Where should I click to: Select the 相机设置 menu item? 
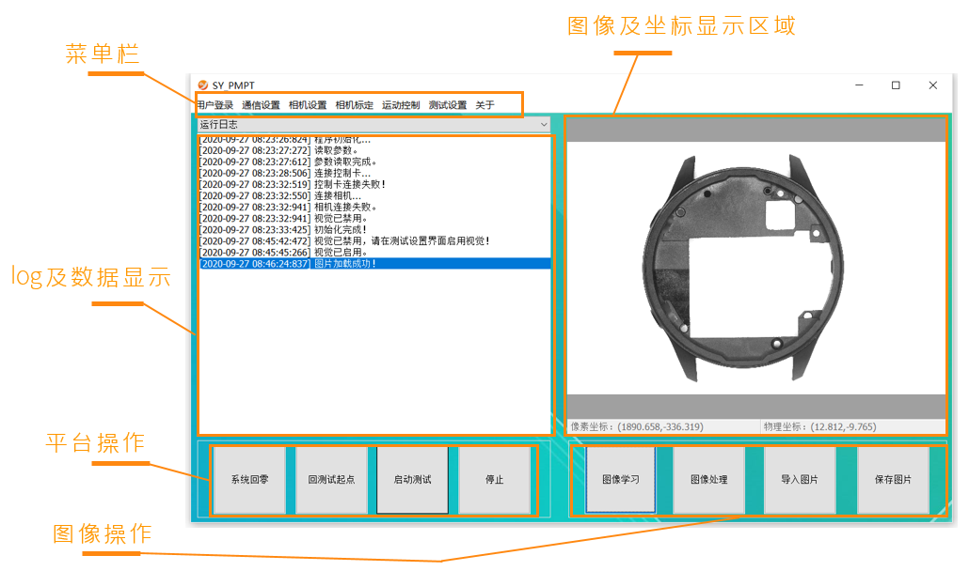pos(308,105)
